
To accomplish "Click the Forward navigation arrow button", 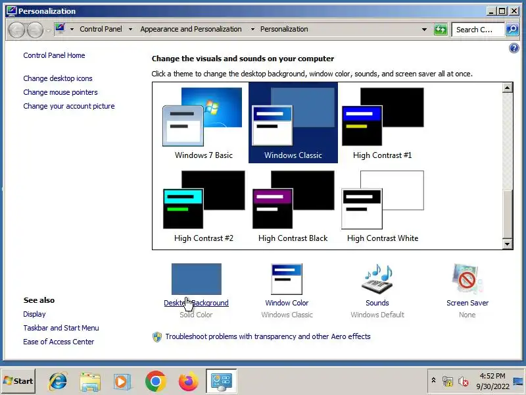I will click(35, 30).
